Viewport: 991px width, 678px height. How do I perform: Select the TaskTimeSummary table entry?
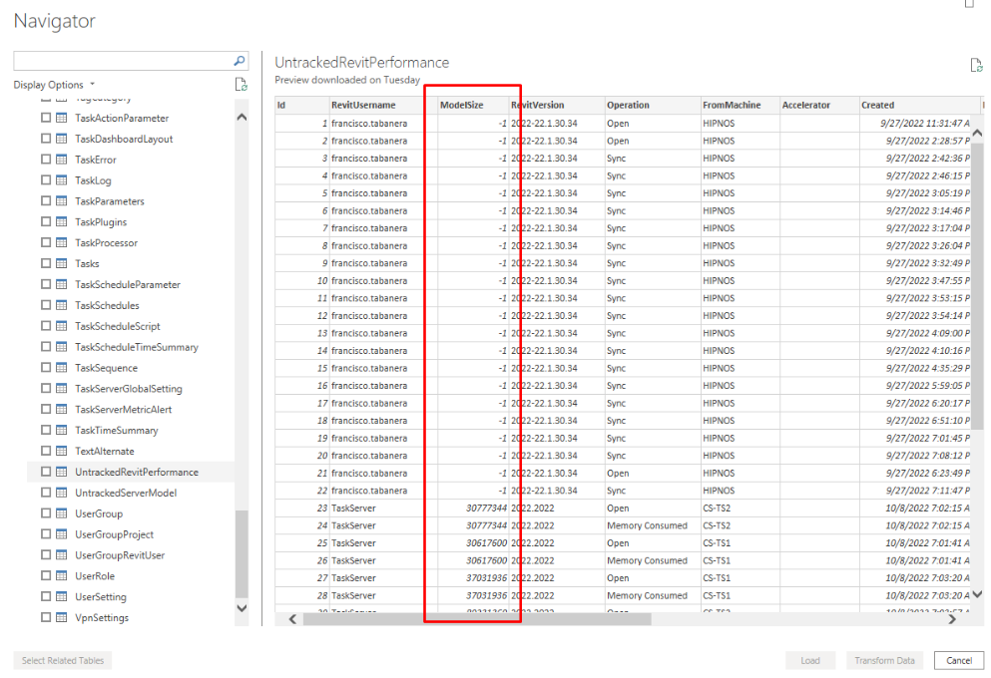pos(116,431)
